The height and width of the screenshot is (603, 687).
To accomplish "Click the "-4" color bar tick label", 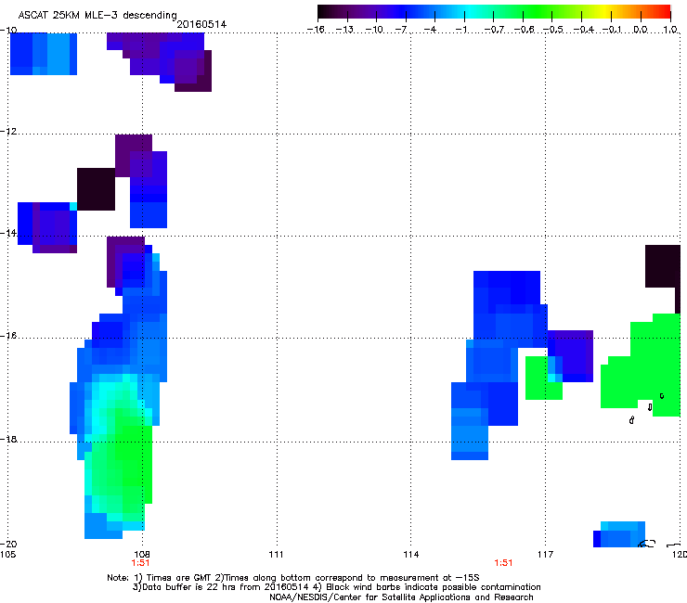I will tap(431, 30).
